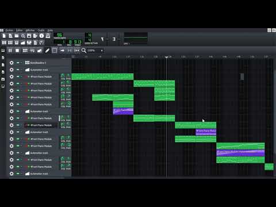Add an automation track

click(40, 51)
